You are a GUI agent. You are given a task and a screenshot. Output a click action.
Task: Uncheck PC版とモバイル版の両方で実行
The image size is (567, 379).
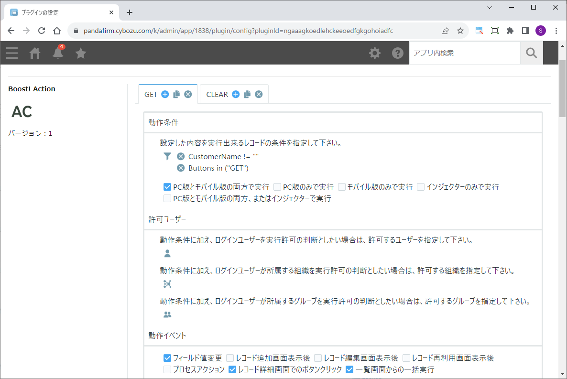tap(167, 187)
